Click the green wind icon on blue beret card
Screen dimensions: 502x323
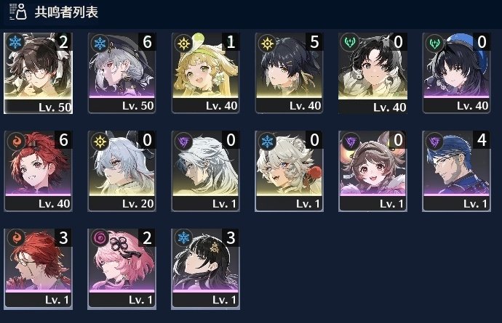click(x=434, y=44)
